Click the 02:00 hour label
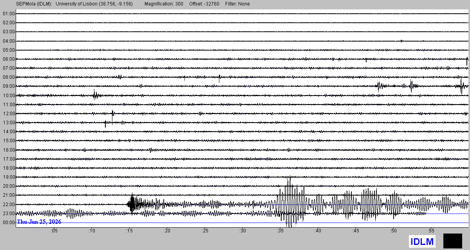 (9, 23)
